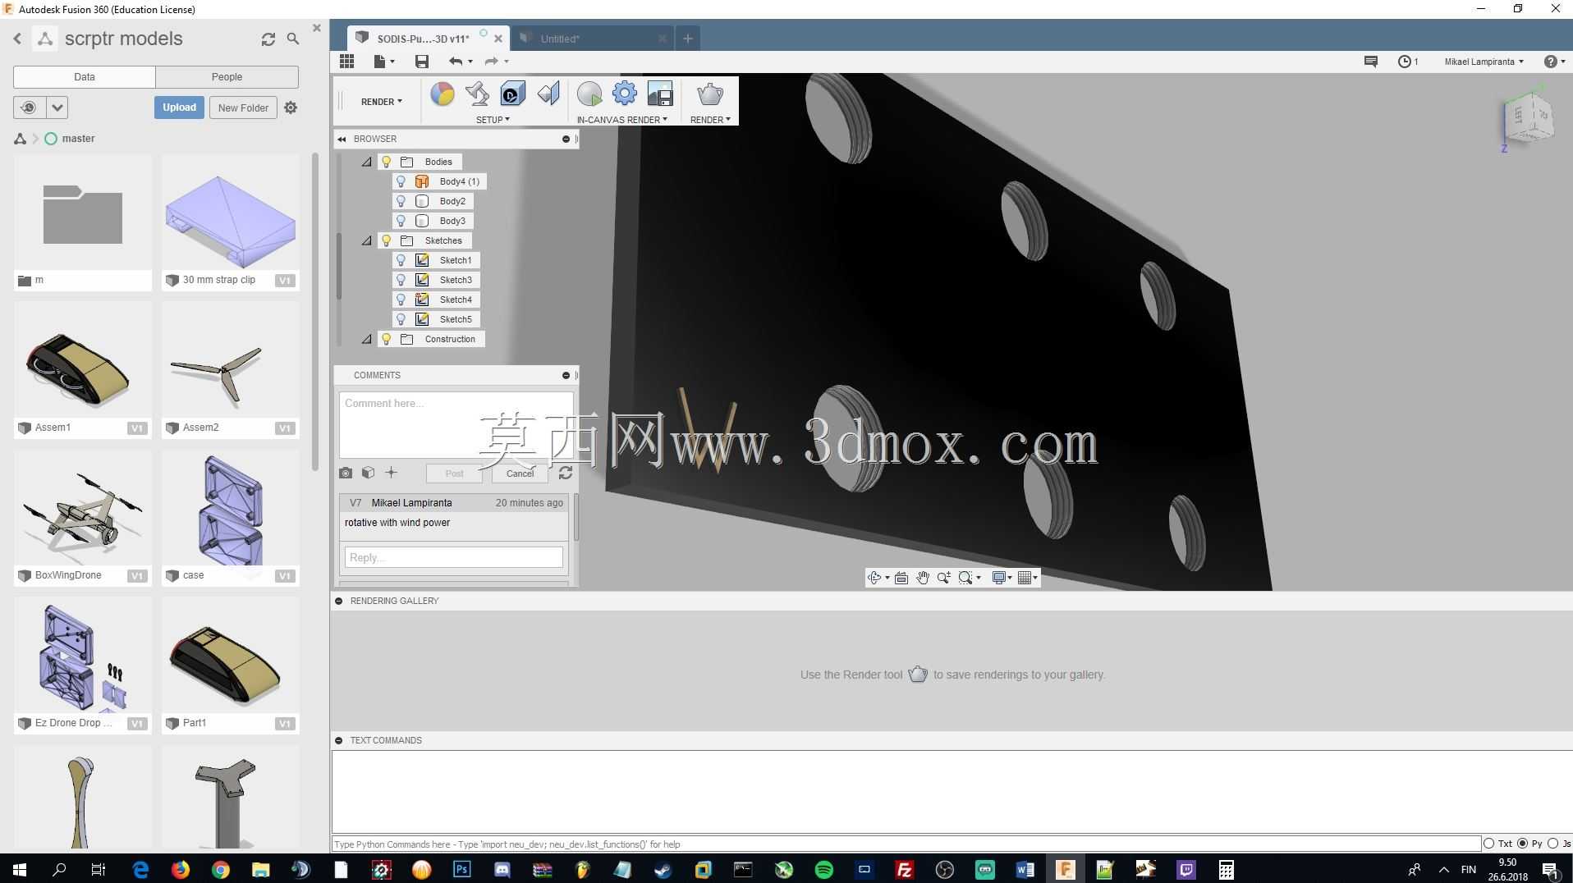The image size is (1573, 883).
Task: Undo the last action
Action: tap(456, 62)
